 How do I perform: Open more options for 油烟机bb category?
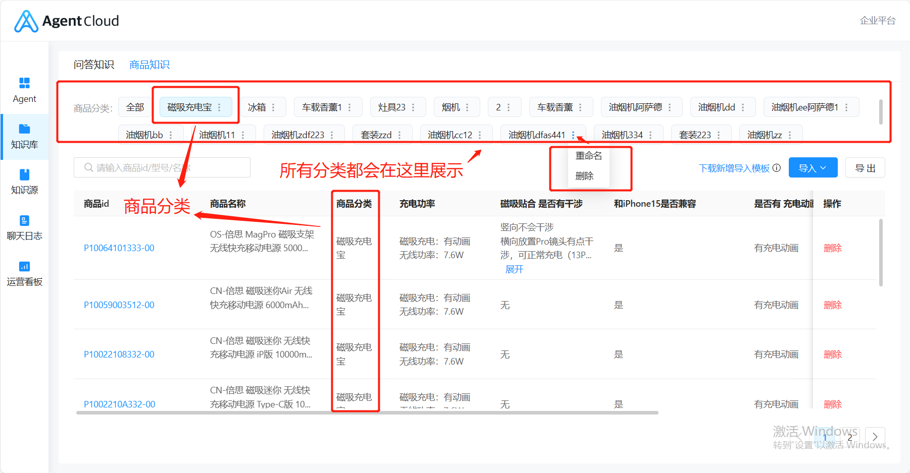click(171, 135)
